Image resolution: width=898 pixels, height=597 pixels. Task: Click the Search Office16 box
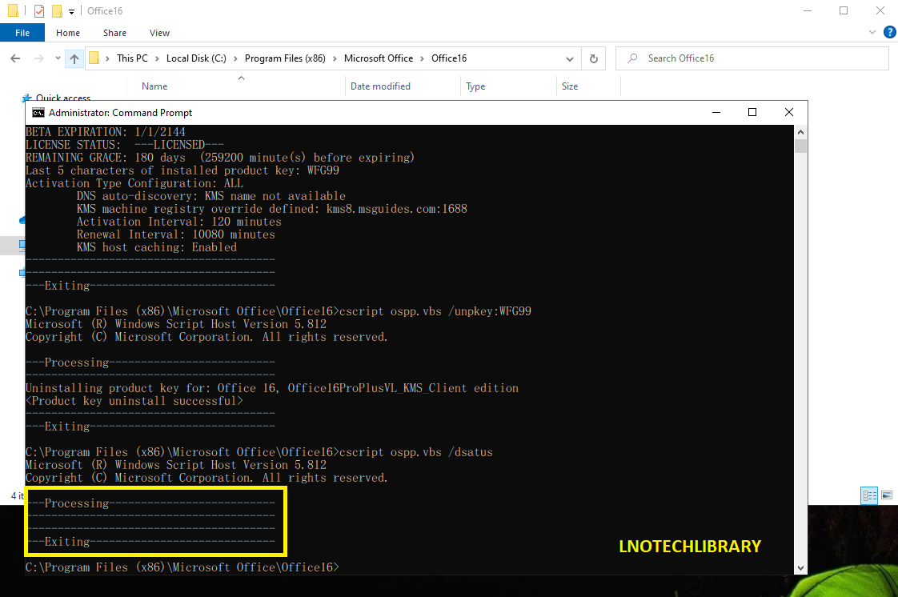(x=752, y=58)
